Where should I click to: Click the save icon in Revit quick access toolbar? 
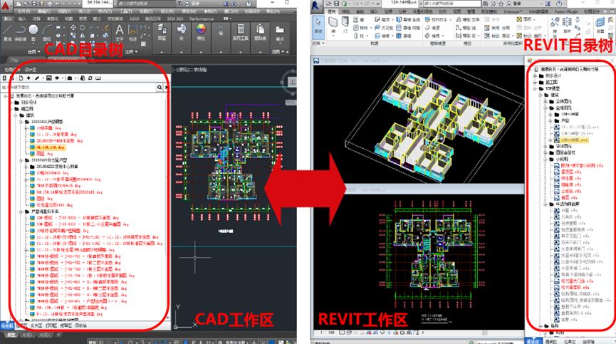[336, 4]
